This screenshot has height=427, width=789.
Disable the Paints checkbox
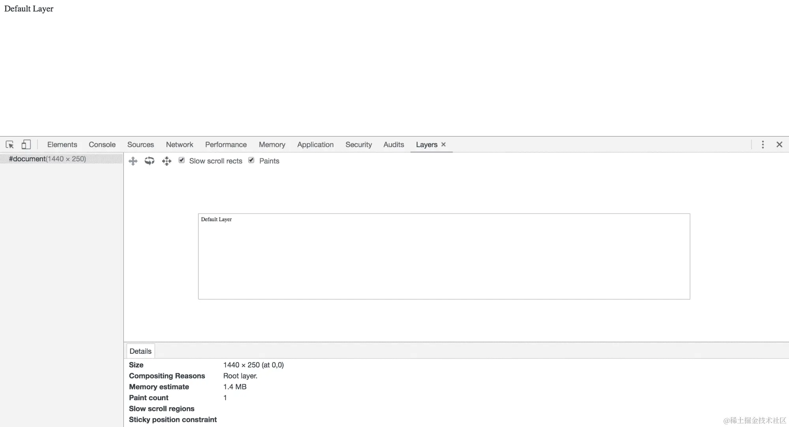click(x=251, y=160)
